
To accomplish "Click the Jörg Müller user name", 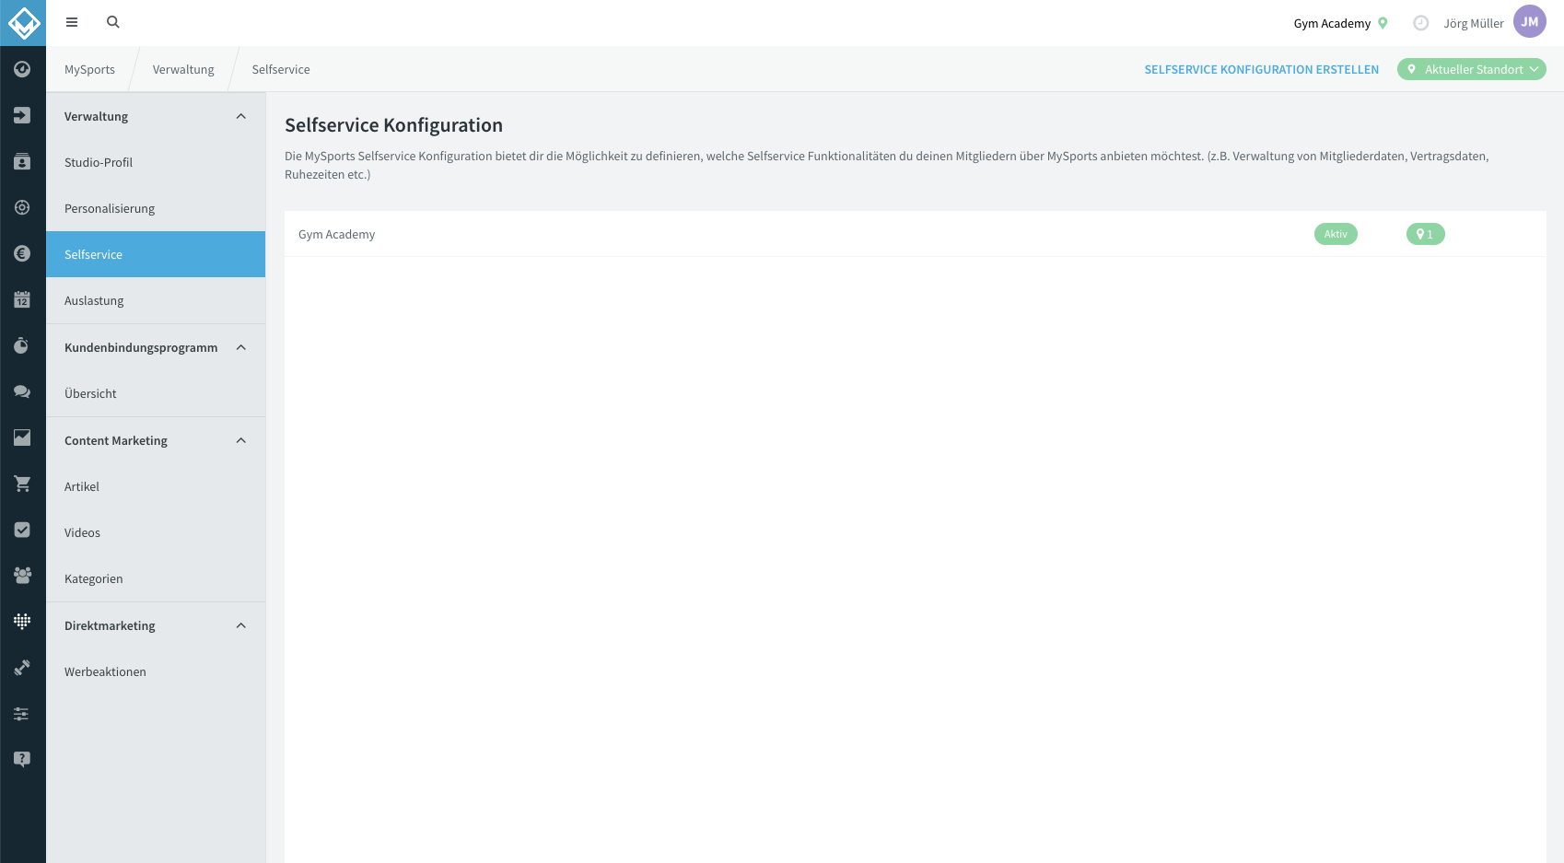I will tap(1474, 23).
